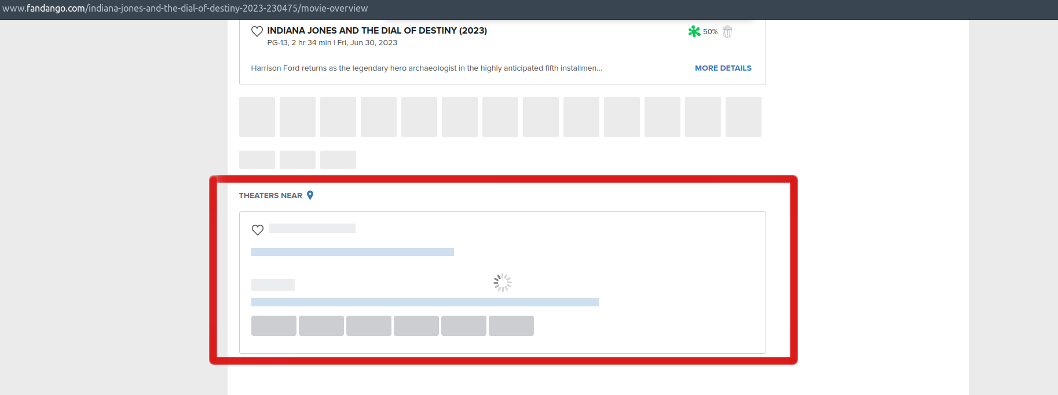Open the second filter placeholder below the dates

[x=298, y=160]
